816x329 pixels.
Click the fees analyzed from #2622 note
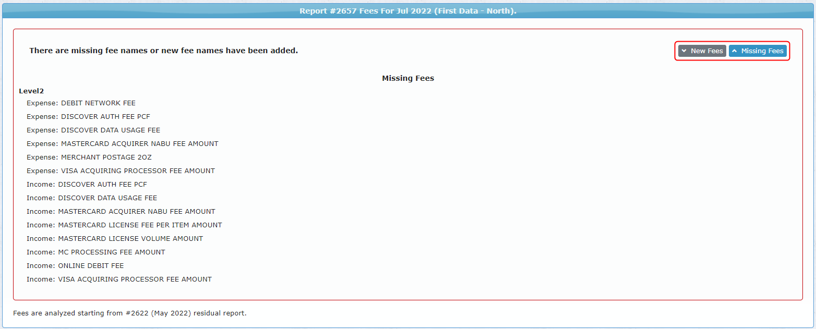(x=130, y=313)
